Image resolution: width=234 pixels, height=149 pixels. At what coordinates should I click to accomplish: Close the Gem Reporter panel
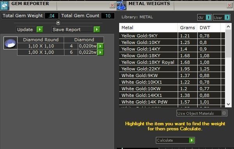coord(112,5)
